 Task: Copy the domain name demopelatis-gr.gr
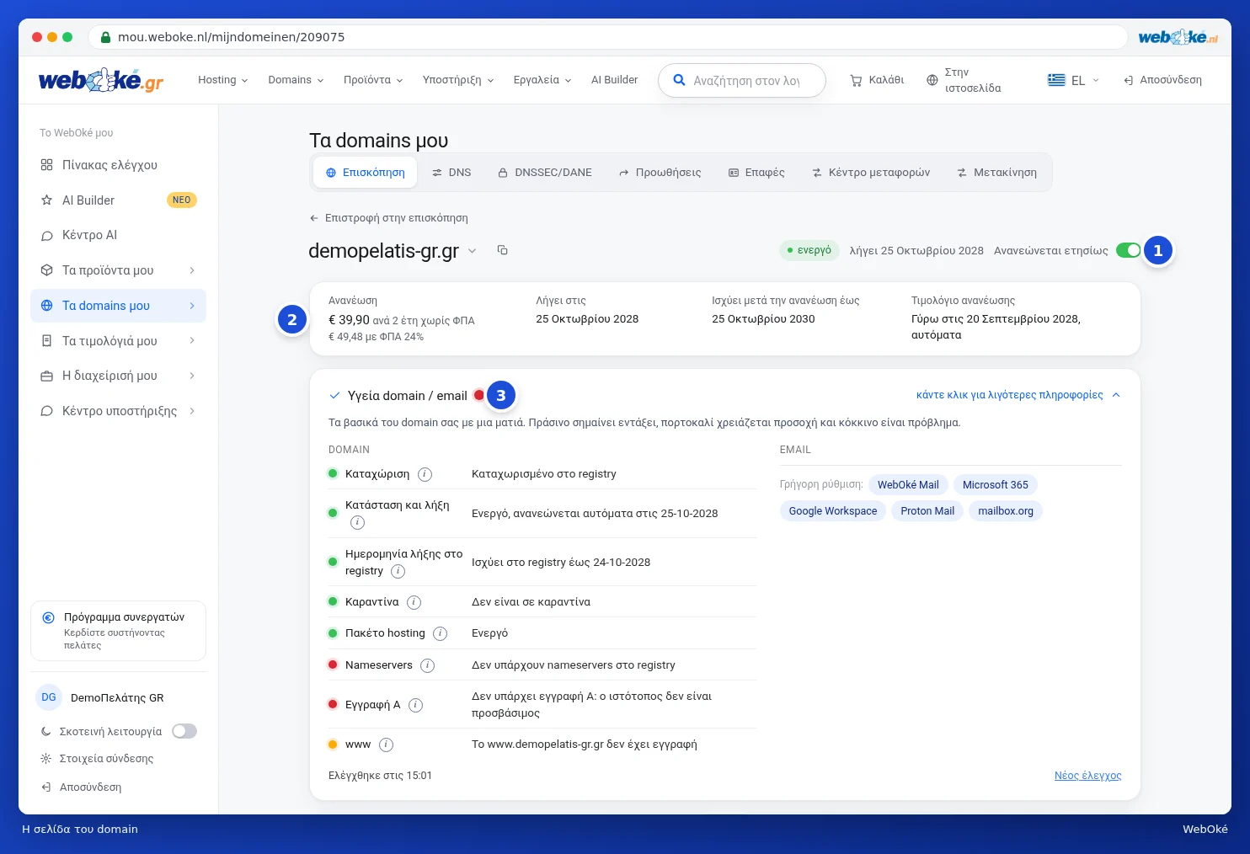502,250
